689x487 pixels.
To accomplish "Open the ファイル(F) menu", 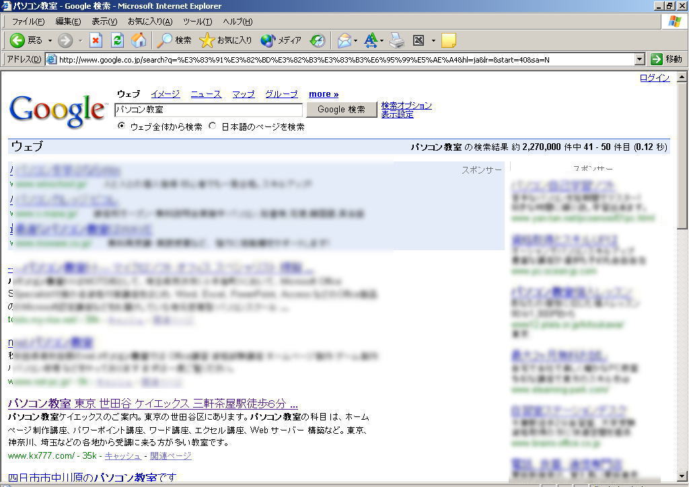I will 28,22.
